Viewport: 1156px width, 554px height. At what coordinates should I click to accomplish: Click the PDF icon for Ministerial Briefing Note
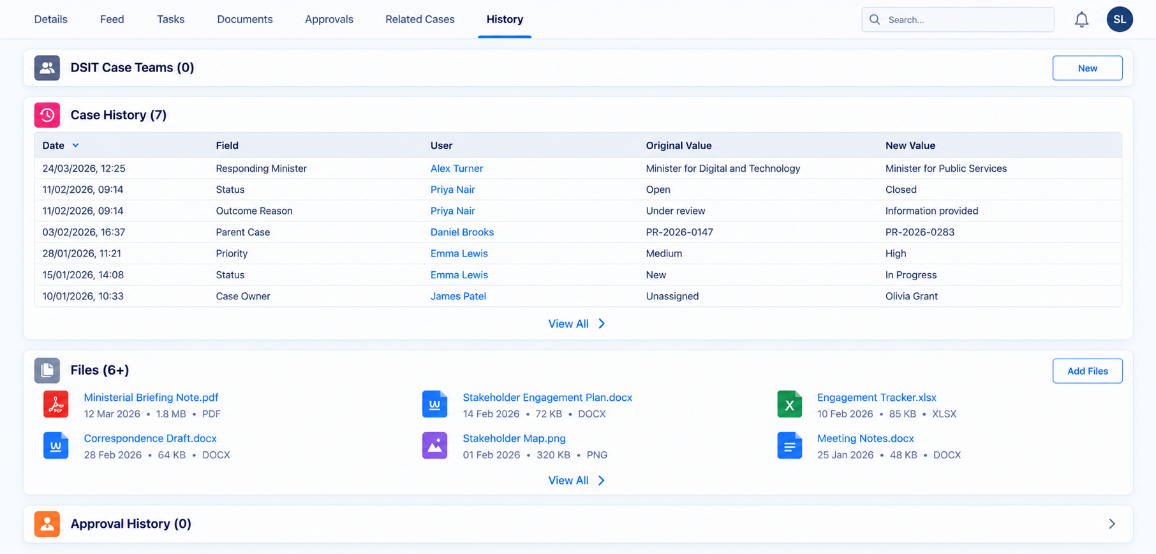click(56, 405)
